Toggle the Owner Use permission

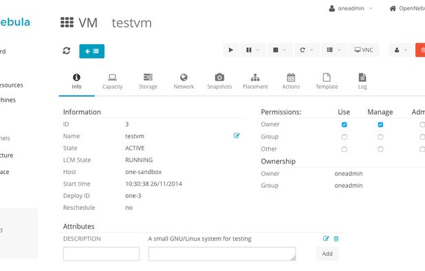[345, 124]
